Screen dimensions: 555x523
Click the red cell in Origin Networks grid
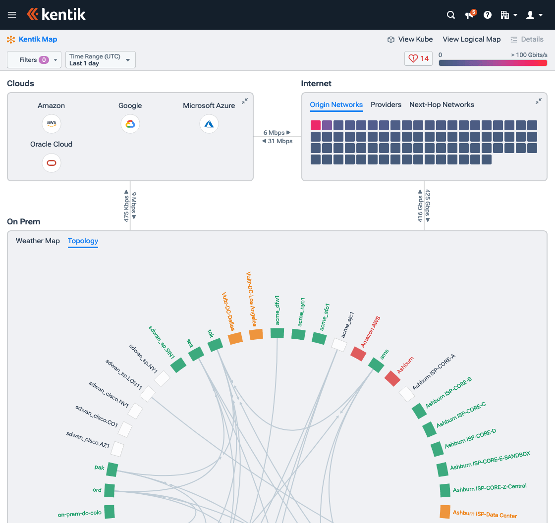pyautogui.click(x=315, y=125)
